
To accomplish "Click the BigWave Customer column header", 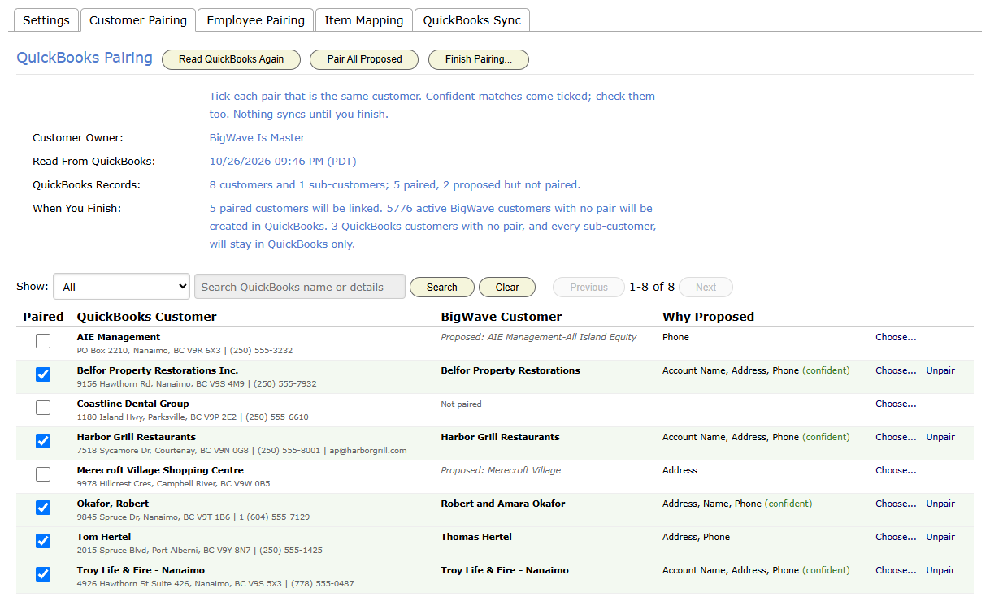I will point(502,317).
